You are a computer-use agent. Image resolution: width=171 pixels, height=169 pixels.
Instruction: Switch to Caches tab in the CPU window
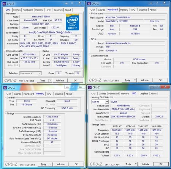coord(17,10)
